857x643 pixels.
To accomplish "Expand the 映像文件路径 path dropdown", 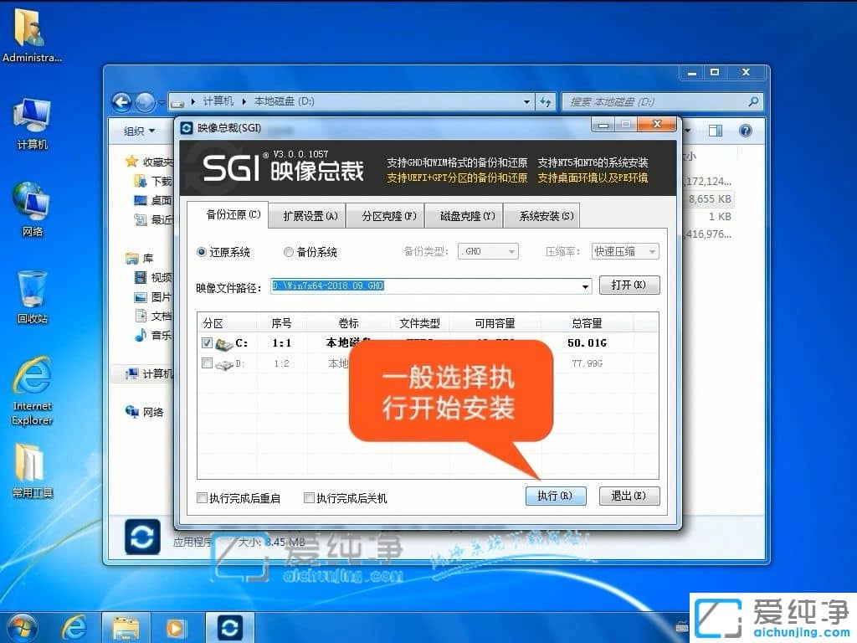I will tap(586, 285).
